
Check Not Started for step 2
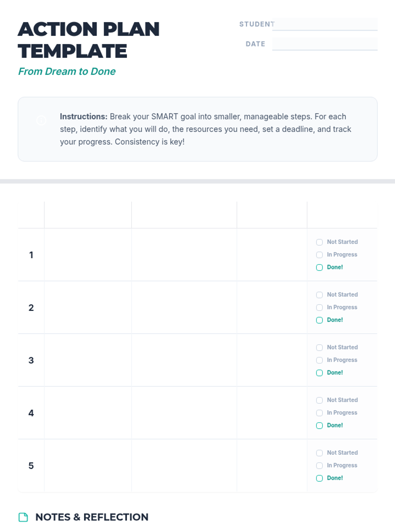click(x=319, y=295)
